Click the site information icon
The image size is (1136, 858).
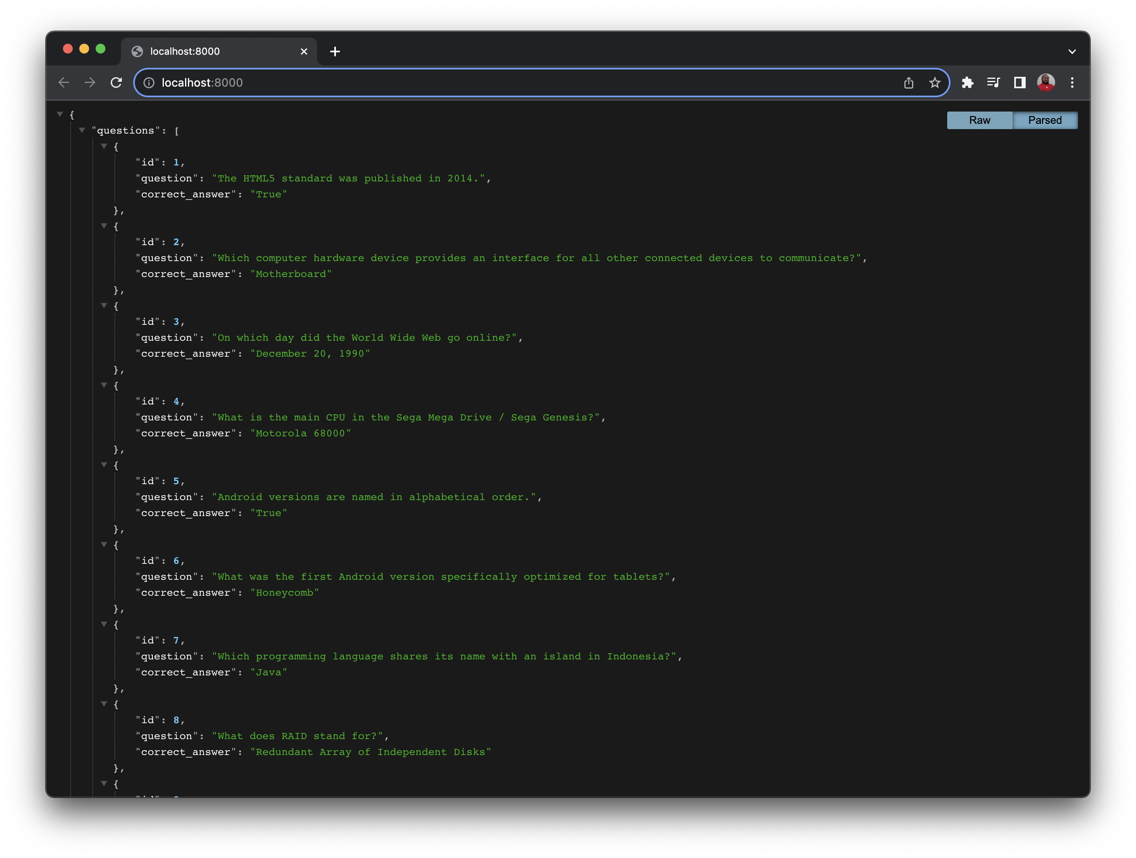150,83
